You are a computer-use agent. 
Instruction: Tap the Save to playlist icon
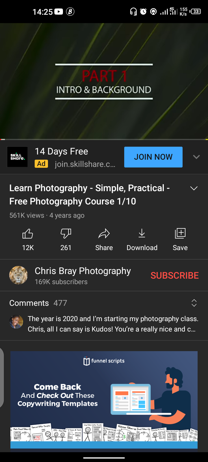pos(180,233)
